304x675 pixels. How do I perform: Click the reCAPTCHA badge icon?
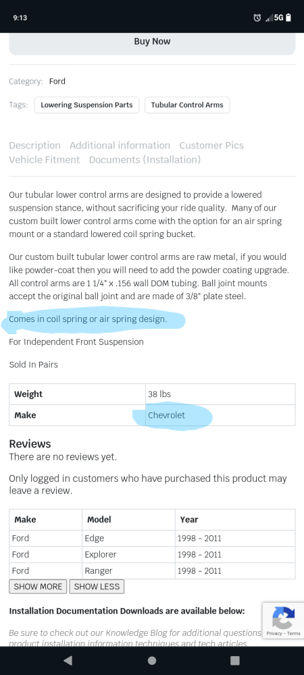click(283, 618)
